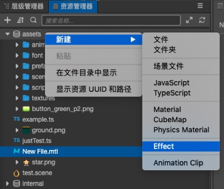Viewport: 224px width, 189px height.
Task: Expand the textures folder arrow
Action: pyautogui.click(x=17, y=98)
